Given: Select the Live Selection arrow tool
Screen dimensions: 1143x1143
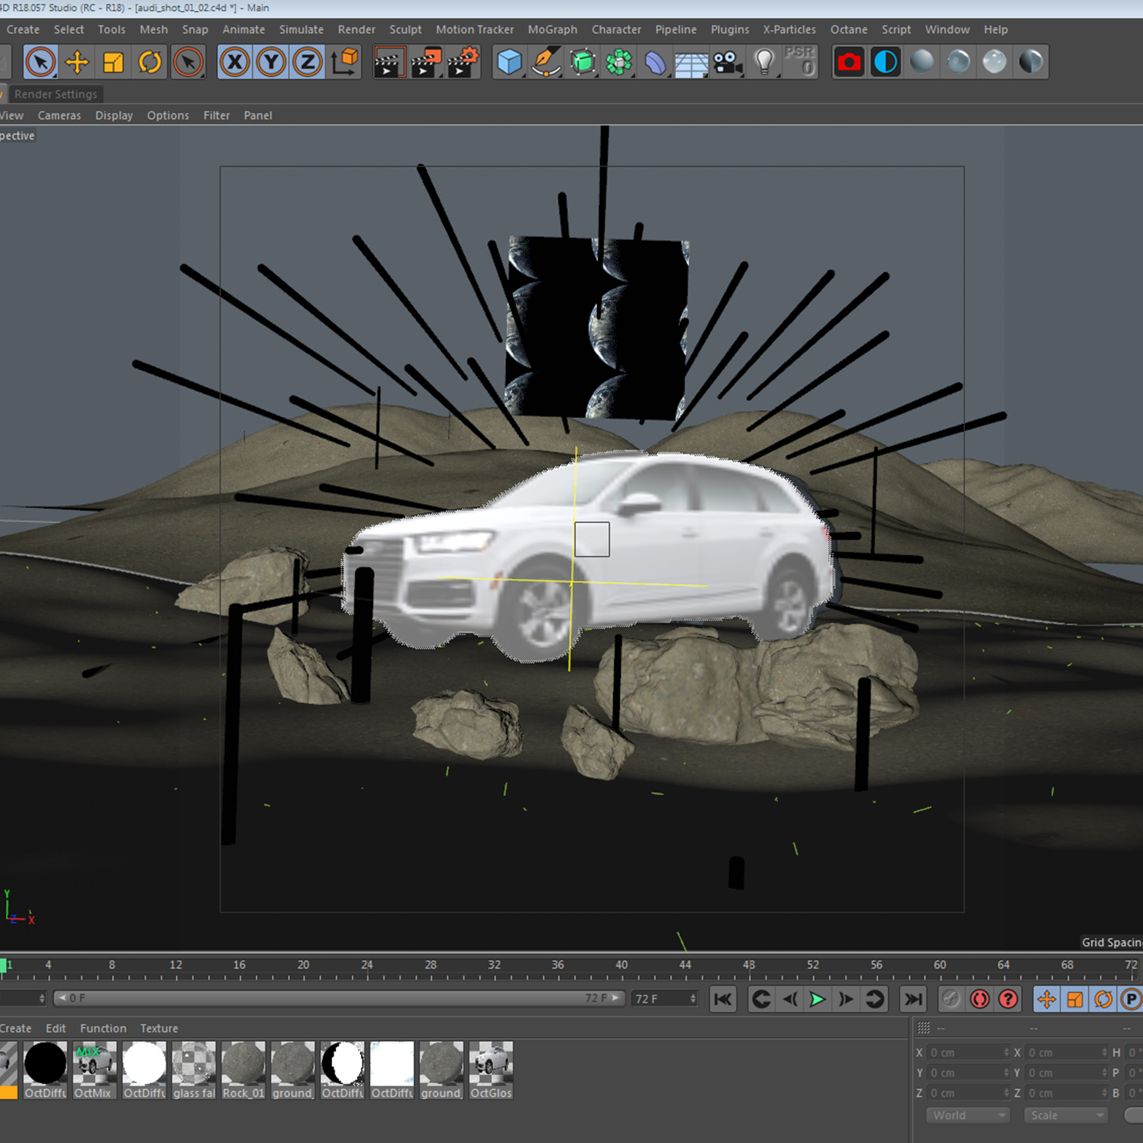Looking at the screenshot, I should click(40, 62).
